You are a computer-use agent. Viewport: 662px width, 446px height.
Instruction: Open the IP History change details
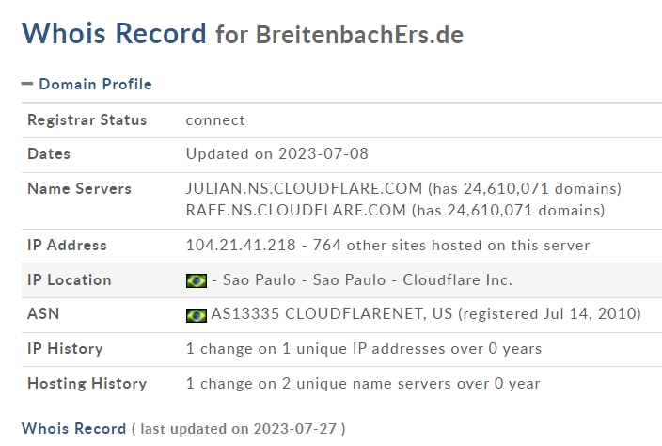(x=364, y=349)
